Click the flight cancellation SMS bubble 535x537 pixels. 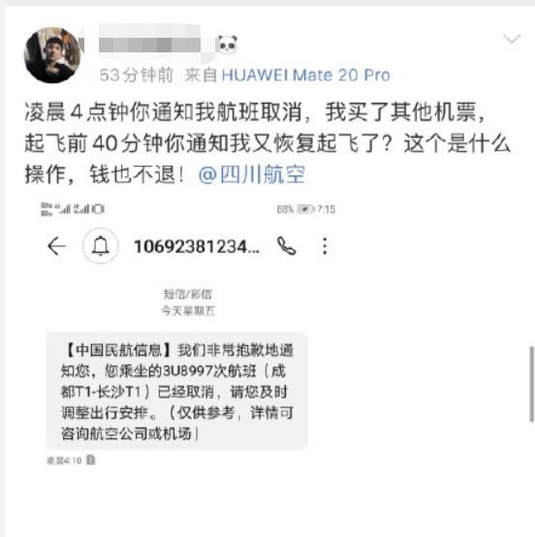pyautogui.click(x=177, y=391)
